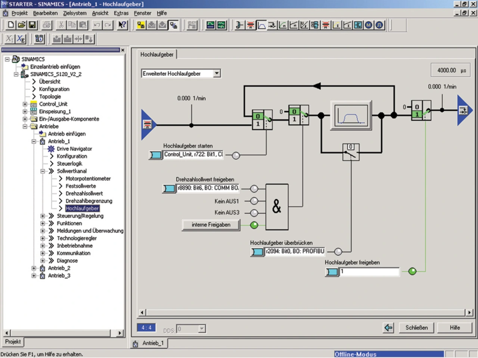
Task: Click the blue back arrow button
Action: [x=388, y=328]
